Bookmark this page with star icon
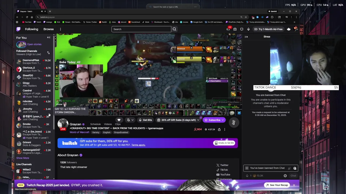Image resolution: width=346 pixels, height=194 pixels. pos(246,17)
